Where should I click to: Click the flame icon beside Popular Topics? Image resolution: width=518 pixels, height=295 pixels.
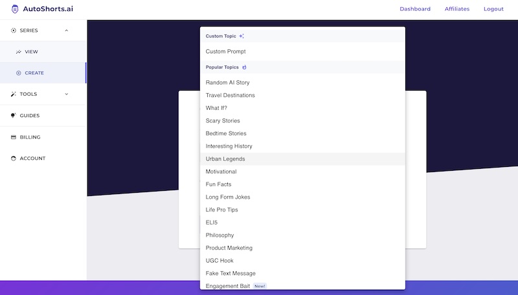coord(244,67)
